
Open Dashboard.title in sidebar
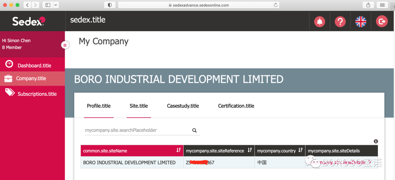pyautogui.click(x=34, y=65)
